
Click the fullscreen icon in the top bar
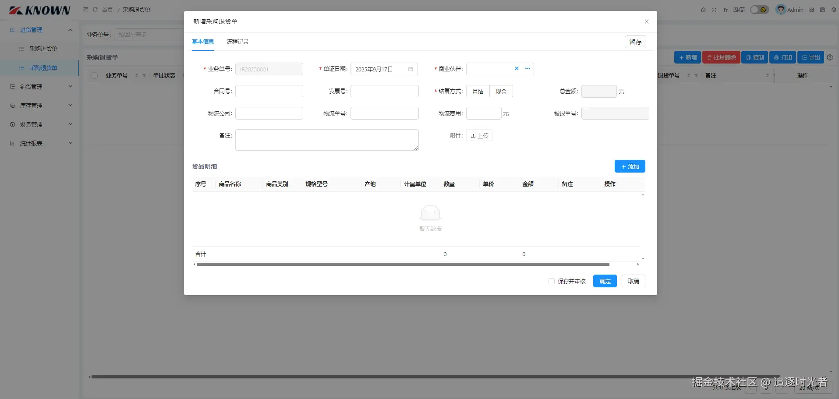point(714,10)
